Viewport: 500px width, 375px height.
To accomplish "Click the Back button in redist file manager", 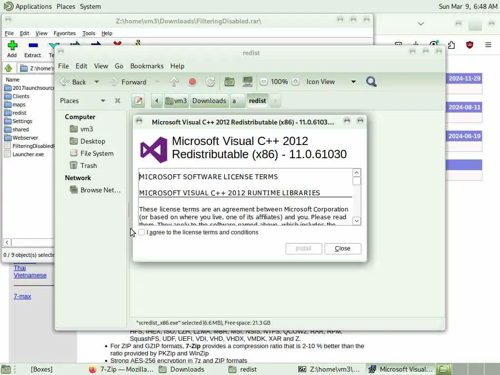I will 74,82.
